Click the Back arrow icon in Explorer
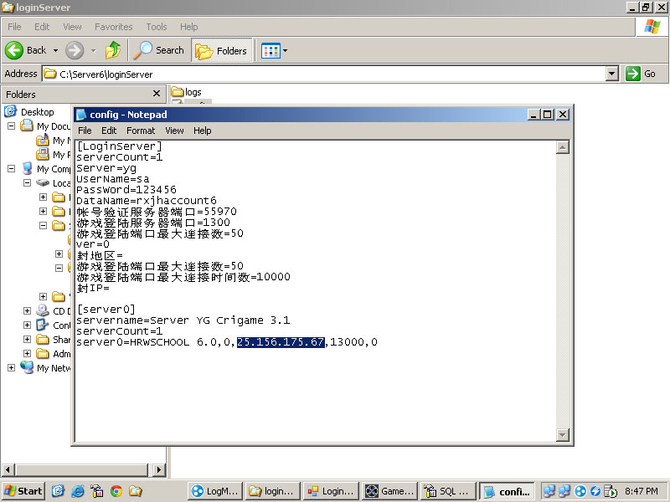 point(13,50)
